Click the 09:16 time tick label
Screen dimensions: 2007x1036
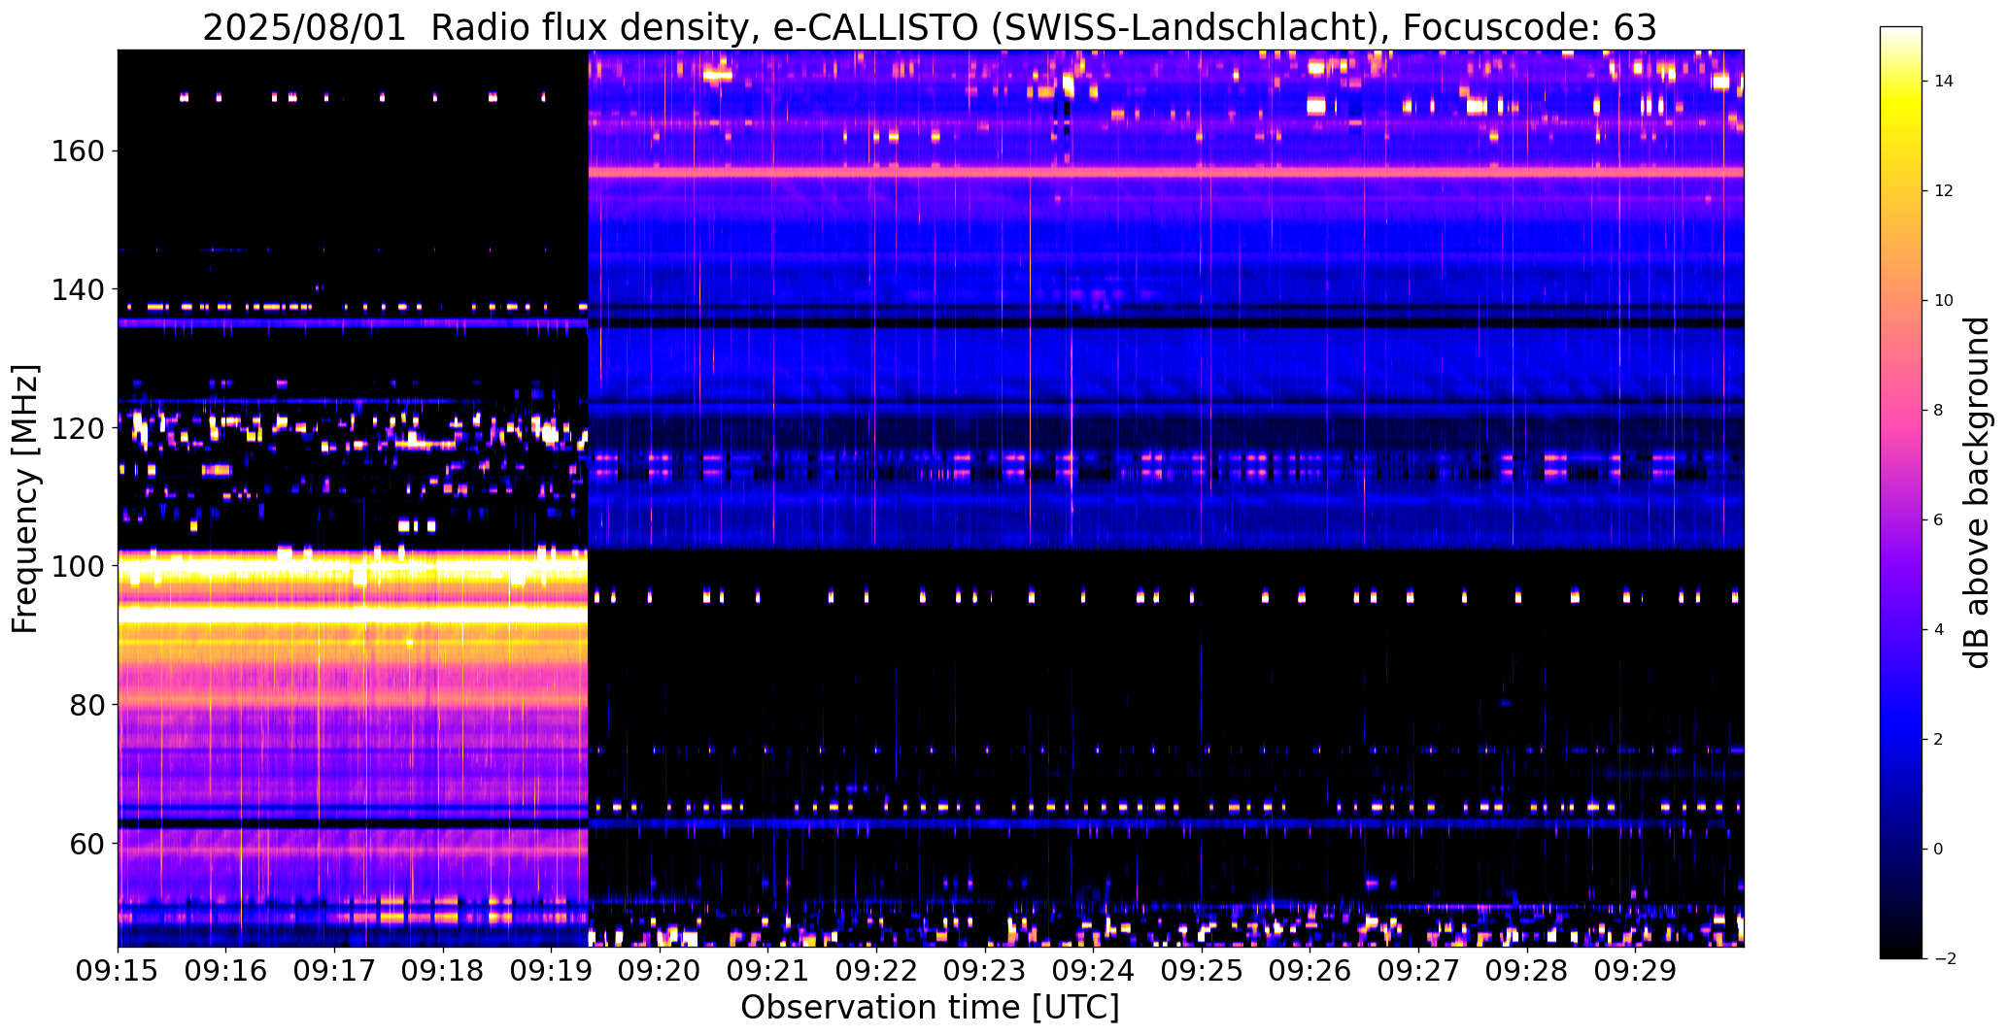tap(226, 970)
